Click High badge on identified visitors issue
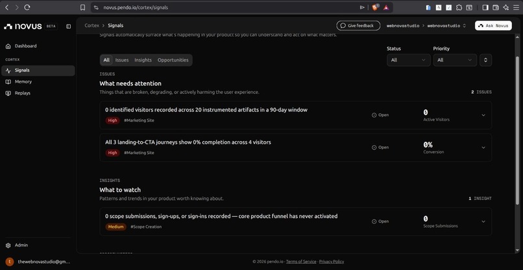This screenshot has width=523, height=270. pyautogui.click(x=113, y=120)
